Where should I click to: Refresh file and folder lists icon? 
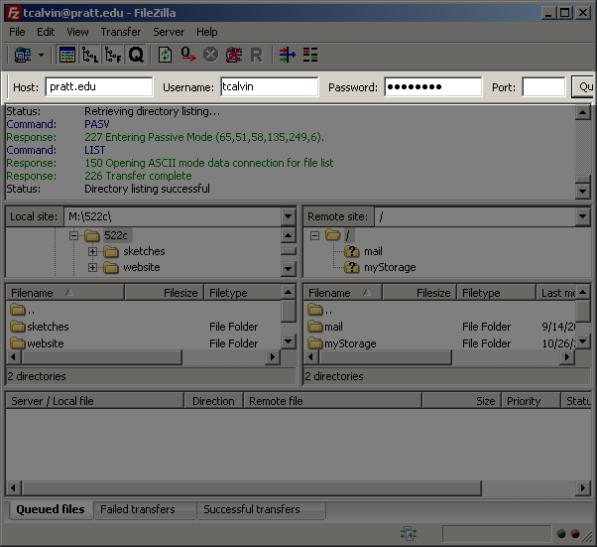[x=165, y=56]
